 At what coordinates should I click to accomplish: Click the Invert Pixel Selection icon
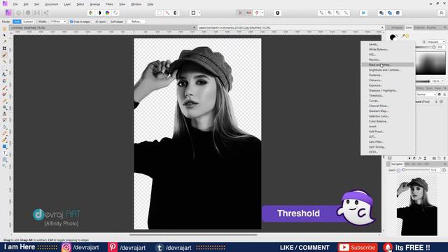click(176, 13)
